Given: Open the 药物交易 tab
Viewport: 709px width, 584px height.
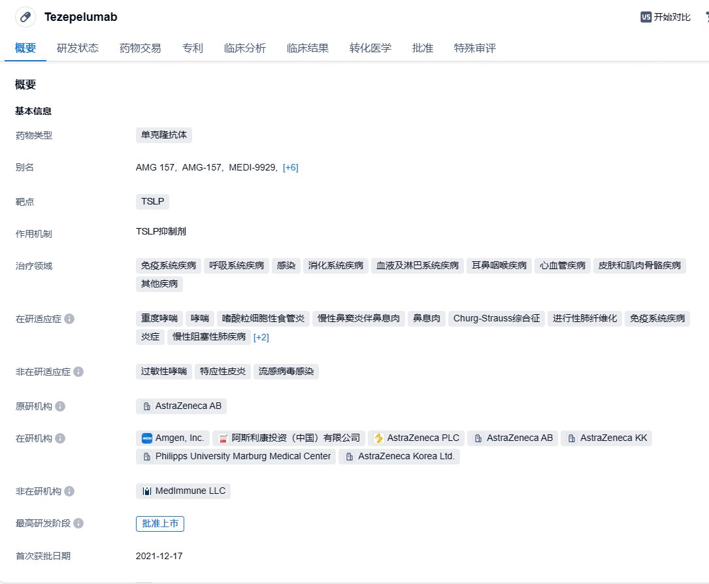Looking at the screenshot, I should coord(140,48).
